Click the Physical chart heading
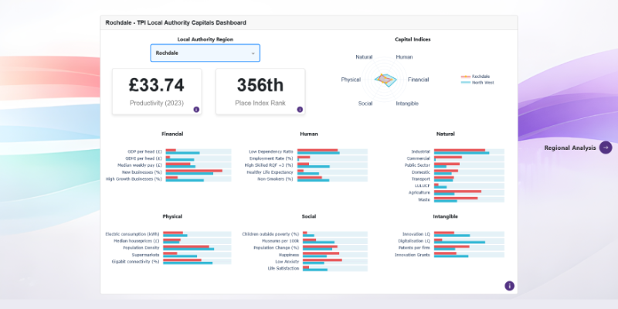618x309 pixels. 172,216
